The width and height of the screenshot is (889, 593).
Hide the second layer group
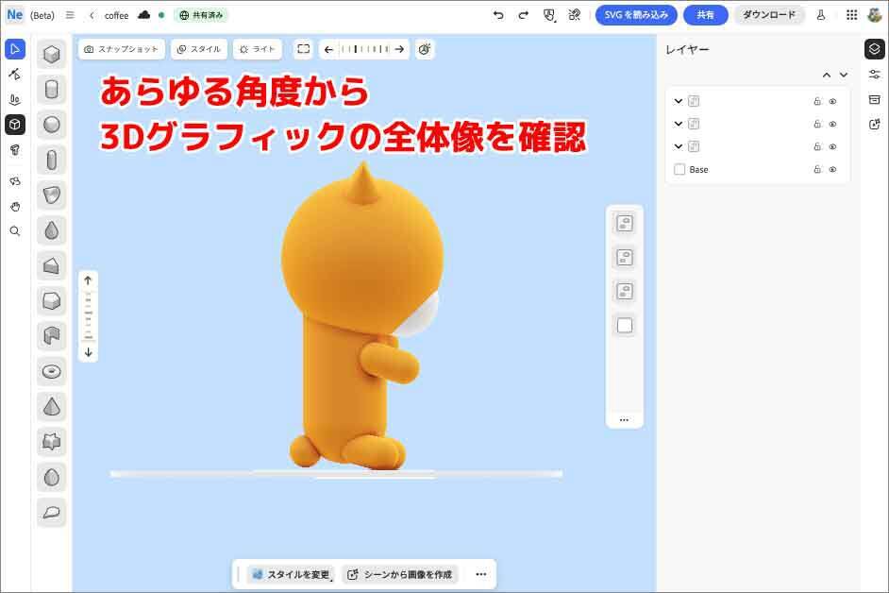[x=833, y=125]
